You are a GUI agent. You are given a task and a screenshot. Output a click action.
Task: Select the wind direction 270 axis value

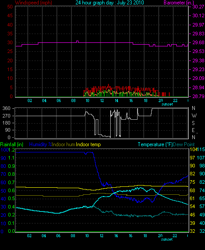(x=6, y=116)
